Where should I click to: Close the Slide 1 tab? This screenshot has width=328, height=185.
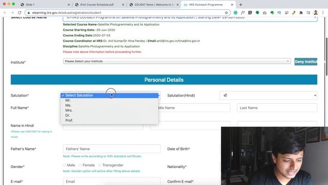[x=69, y=5]
